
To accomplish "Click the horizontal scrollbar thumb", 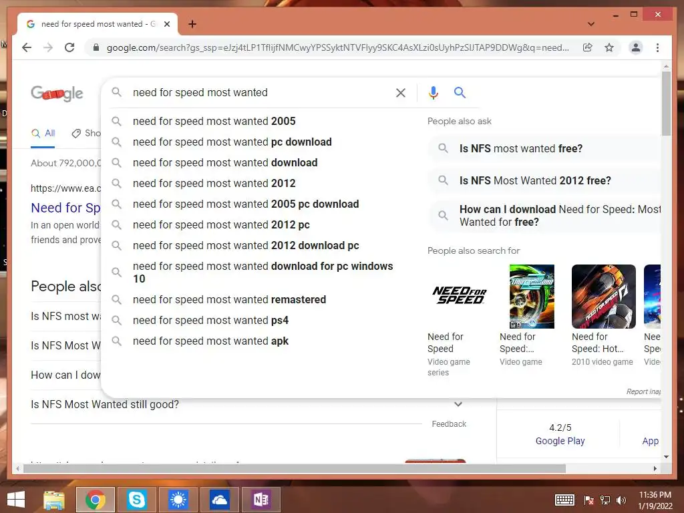I will coord(295,468).
